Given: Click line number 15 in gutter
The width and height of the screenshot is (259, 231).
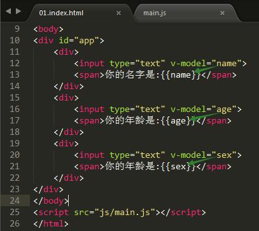Looking at the screenshot, I should coord(15,97).
